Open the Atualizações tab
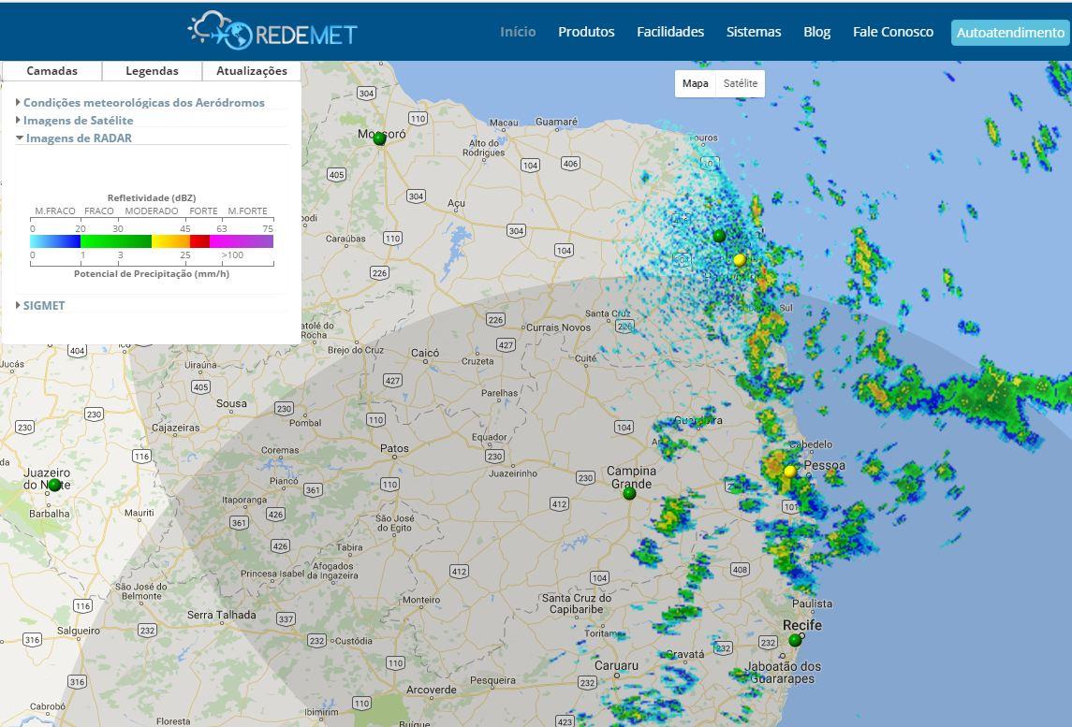The height and width of the screenshot is (727, 1072). coord(251,71)
